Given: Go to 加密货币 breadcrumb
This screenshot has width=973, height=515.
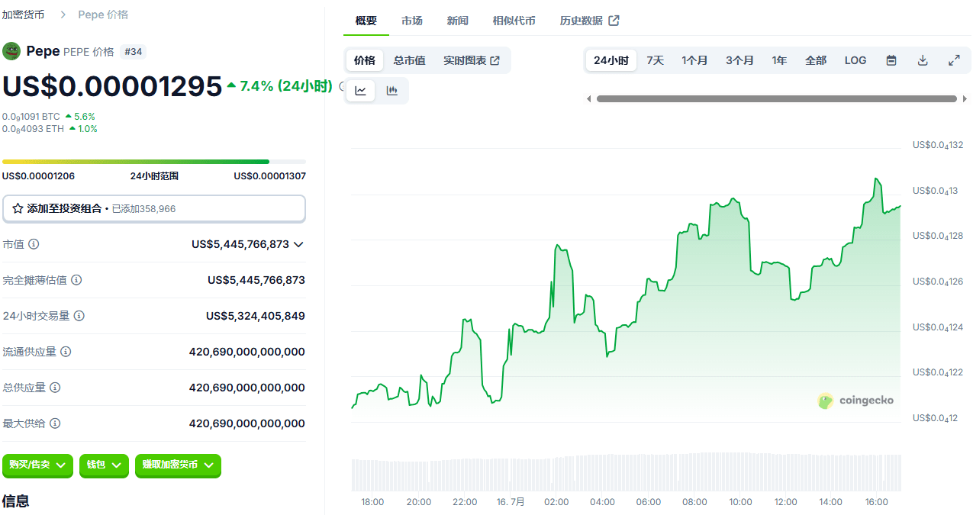Looking at the screenshot, I should click(23, 14).
